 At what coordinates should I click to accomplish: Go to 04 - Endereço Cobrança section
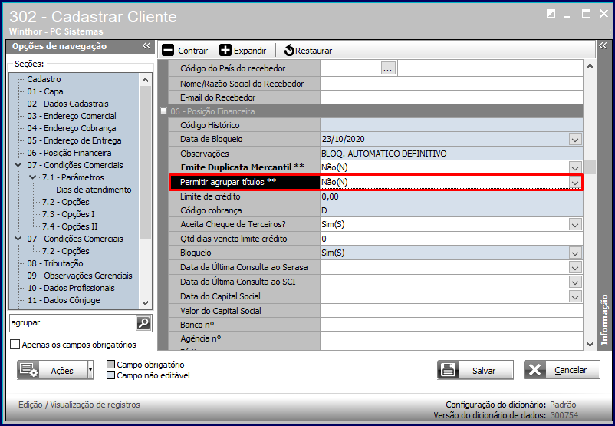coord(71,128)
